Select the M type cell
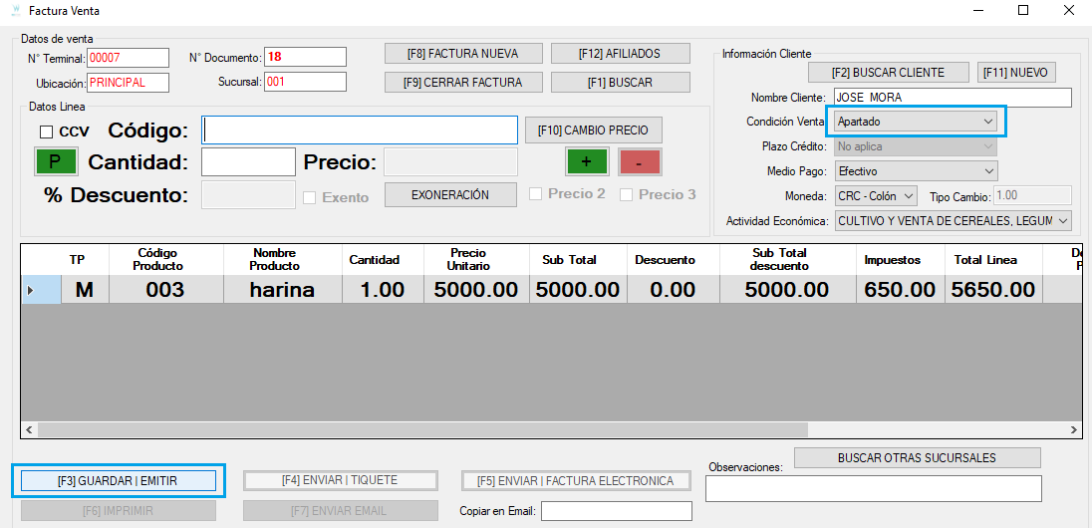1092x528 pixels. click(x=85, y=290)
